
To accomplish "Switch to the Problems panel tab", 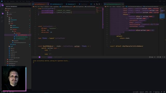I will (x=36, y=57).
